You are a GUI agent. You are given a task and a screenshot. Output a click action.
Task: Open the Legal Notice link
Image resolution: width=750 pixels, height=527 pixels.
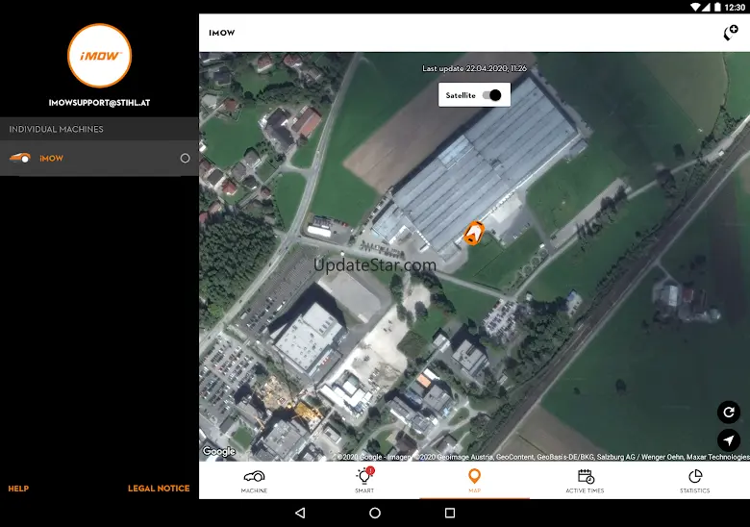pyautogui.click(x=159, y=489)
